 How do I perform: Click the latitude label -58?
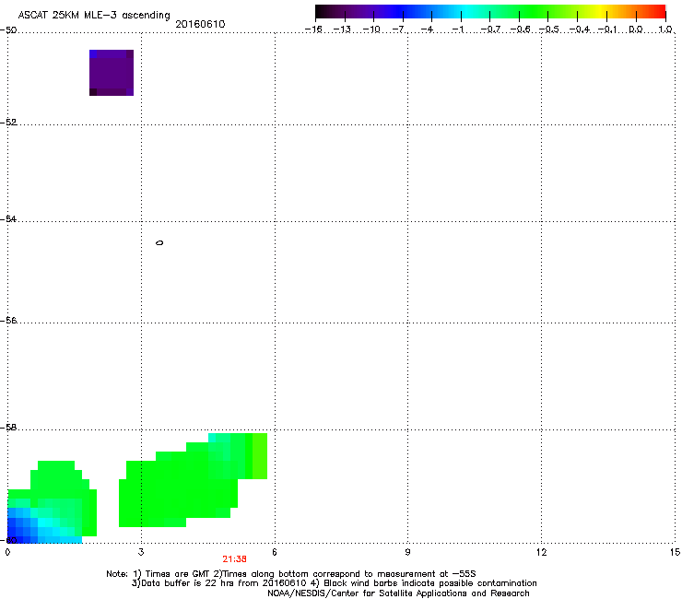8,428
